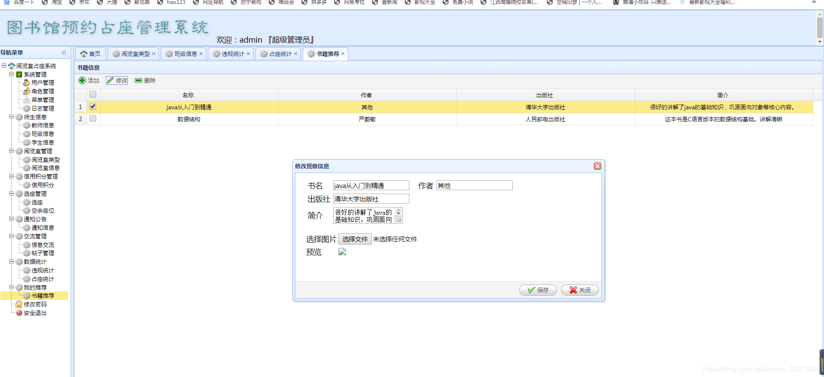This screenshot has width=824, height=377.
Task: Click the 作者 input field
Action: point(474,185)
